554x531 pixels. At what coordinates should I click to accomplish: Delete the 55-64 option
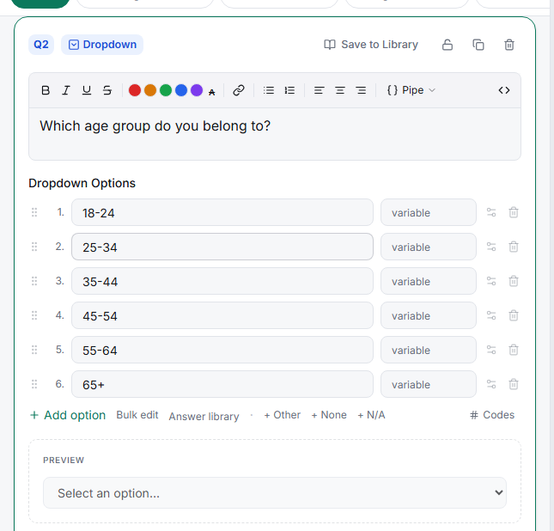tap(514, 350)
